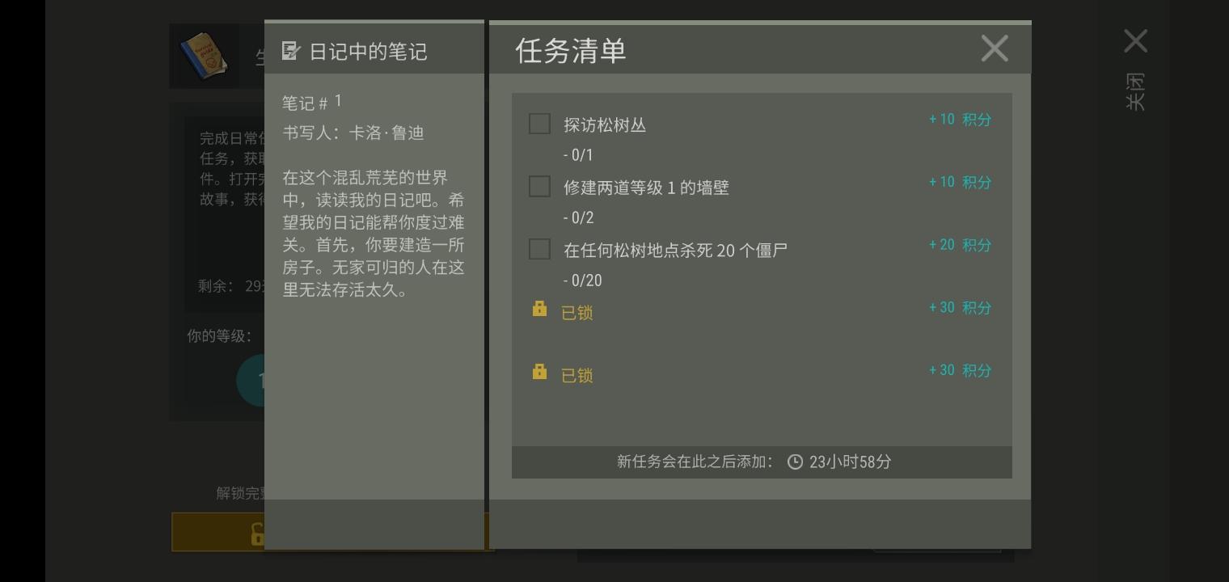Click the clock icon next to 23小时58分
Viewport: 1229px width, 582px height.
click(796, 462)
